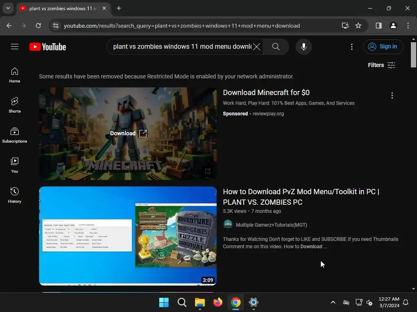Close the plant vs zombies tab
Image resolution: width=417 pixels, height=312 pixels.
pos(104,9)
